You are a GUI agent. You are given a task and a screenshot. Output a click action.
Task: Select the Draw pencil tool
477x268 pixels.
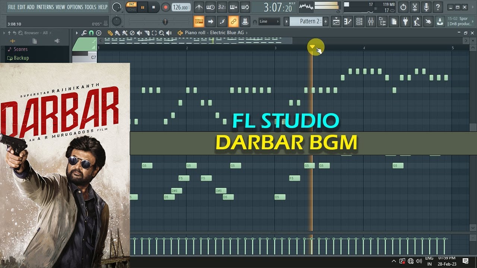[110, 33]
